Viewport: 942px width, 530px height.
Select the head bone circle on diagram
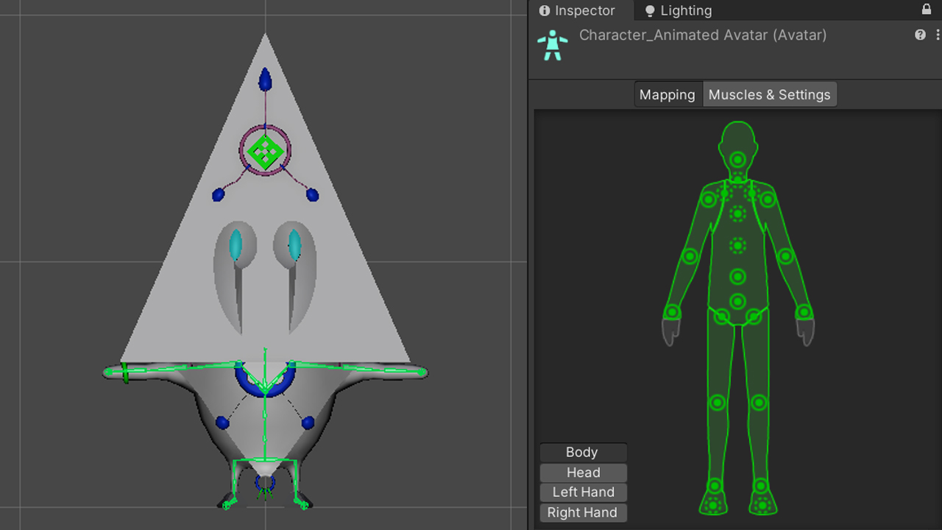pos(737,160)
